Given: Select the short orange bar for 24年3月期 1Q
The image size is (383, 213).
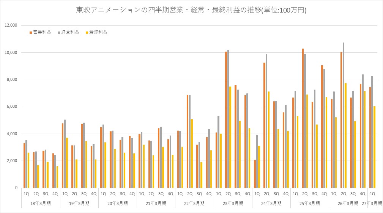Looking at the screenshot, I should click(x=255, y=174).
